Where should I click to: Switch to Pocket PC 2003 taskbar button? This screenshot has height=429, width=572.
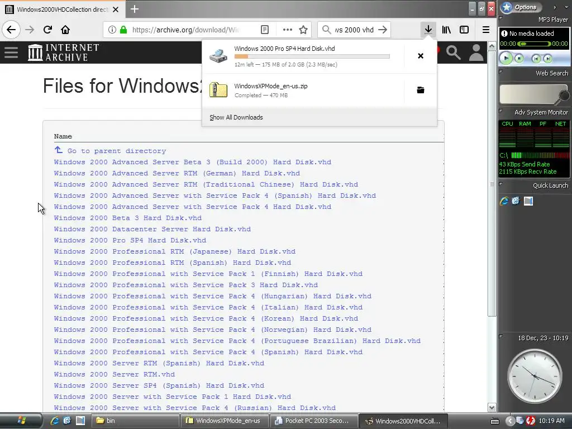tap(314, 421)
